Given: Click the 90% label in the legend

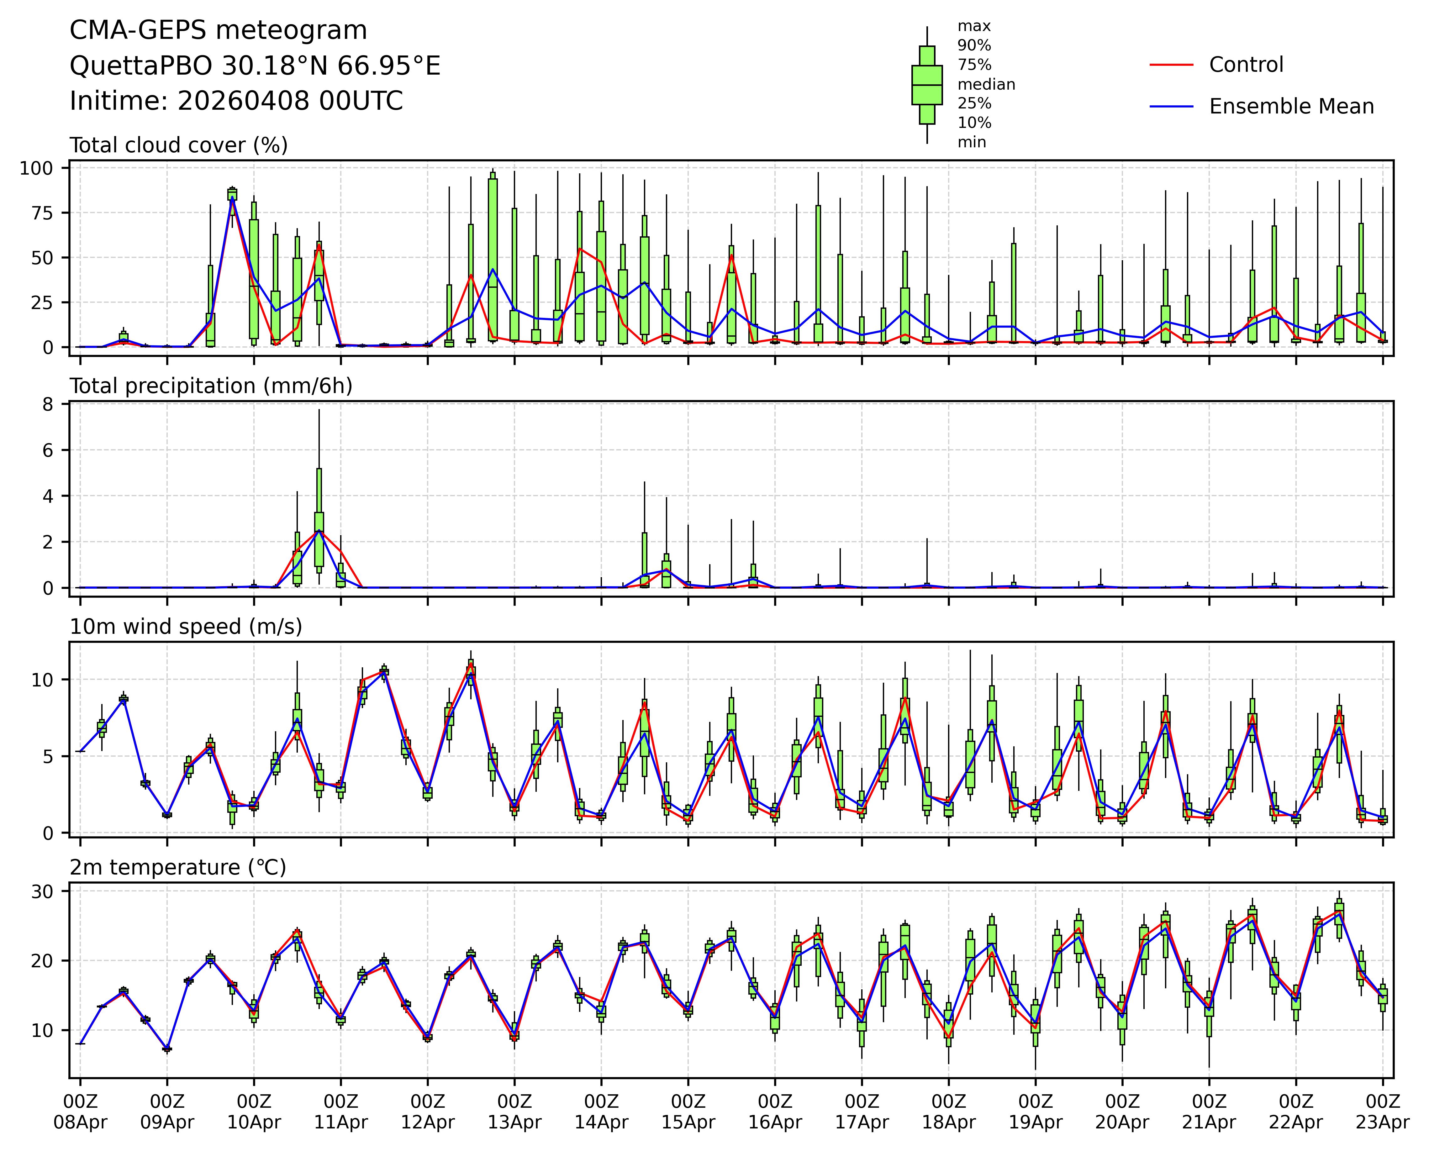Looking at the screenshot, I should [x=974, y=46].
